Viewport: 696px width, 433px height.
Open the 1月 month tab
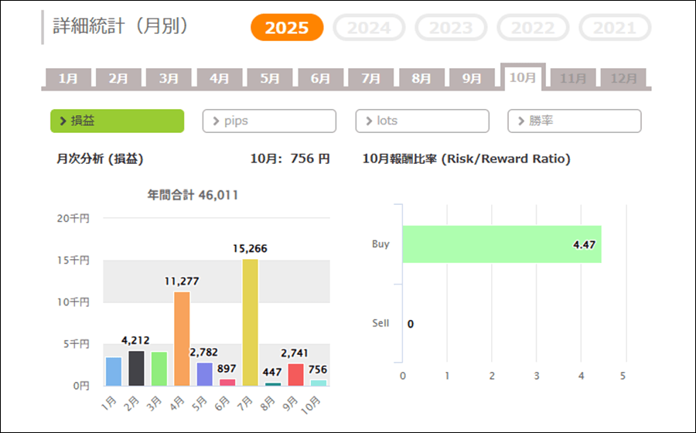pyautogui.click(x=68, y=79)
